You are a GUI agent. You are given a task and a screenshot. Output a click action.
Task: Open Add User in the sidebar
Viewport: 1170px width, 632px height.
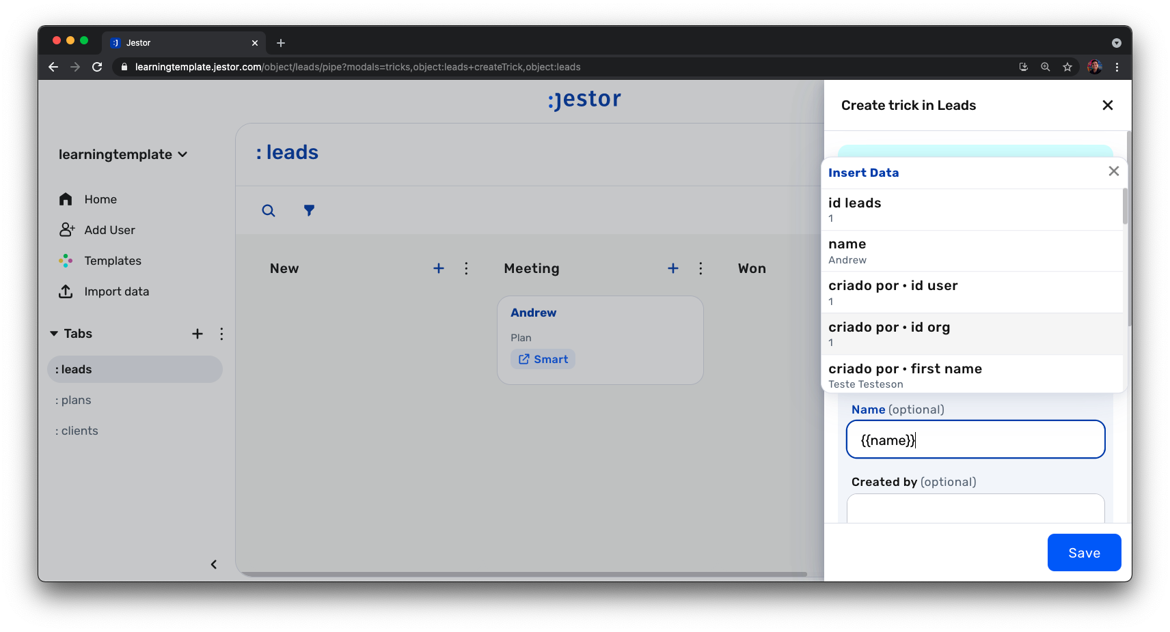click(109, 230)
